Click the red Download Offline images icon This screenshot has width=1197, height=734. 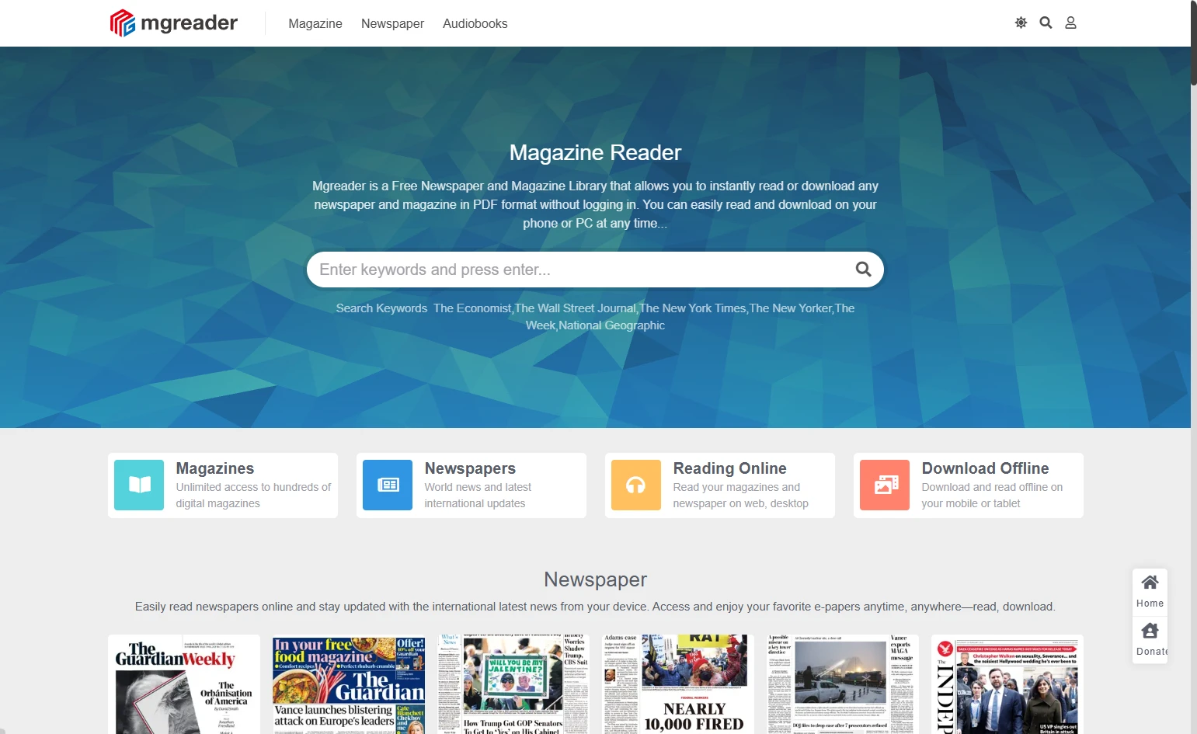[x=885, y=485]
